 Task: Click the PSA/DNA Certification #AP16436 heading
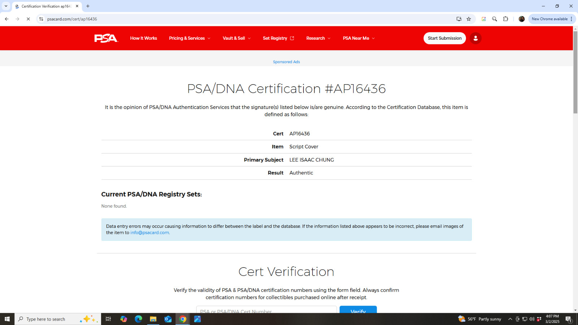tap(286, 89)
